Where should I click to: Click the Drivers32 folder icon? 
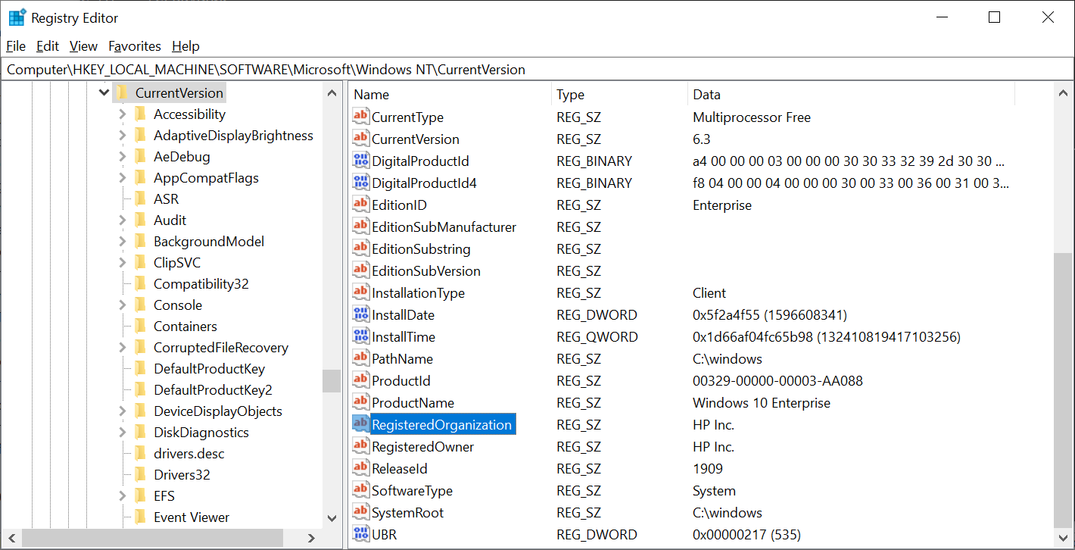coord(140,474)
